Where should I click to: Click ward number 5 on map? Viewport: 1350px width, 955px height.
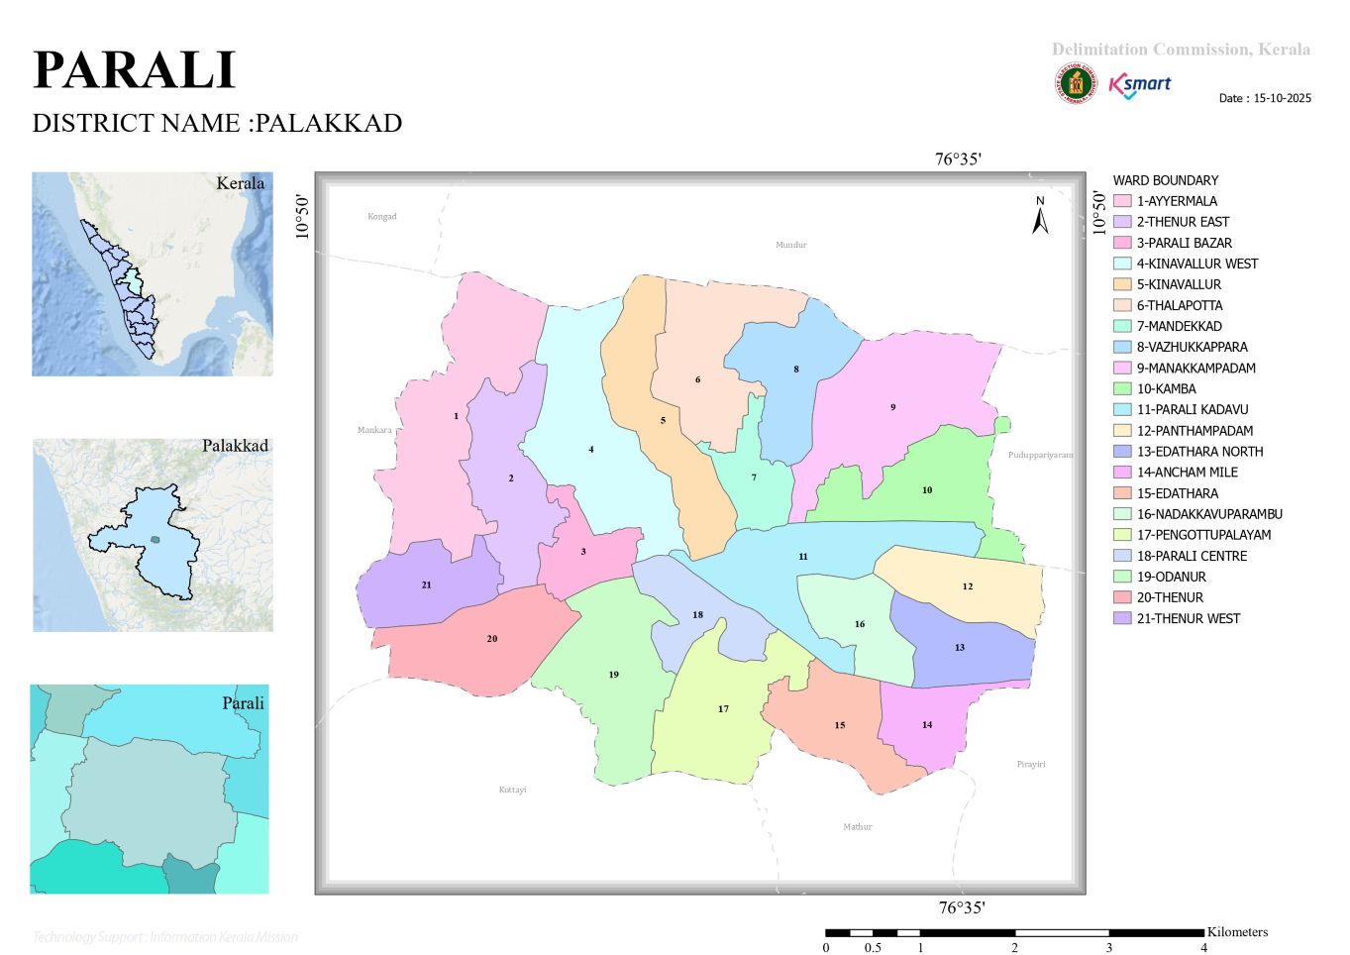[x=663, y=420]
